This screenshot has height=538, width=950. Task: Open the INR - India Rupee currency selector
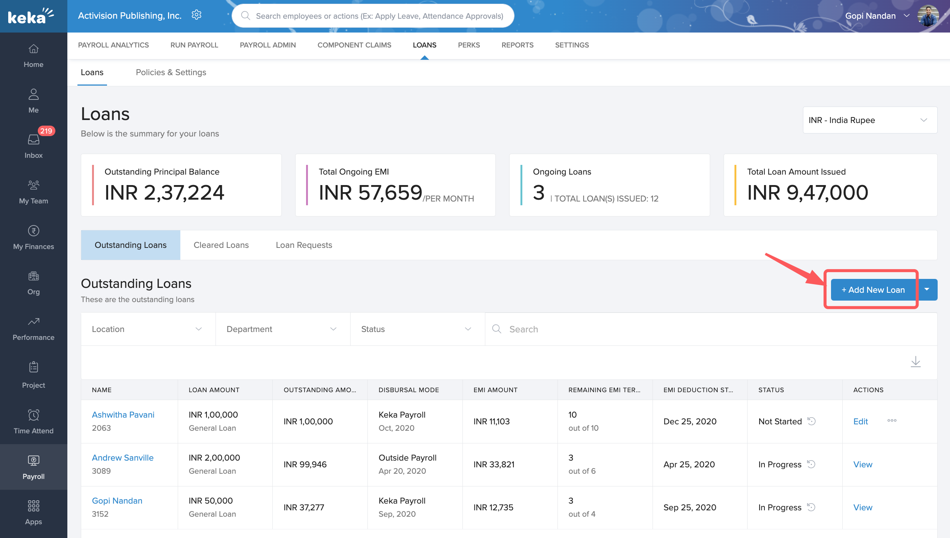click(x=870, y=120)
